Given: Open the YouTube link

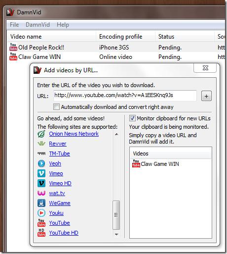Looking at the screenshot, I should coord(60,223).
